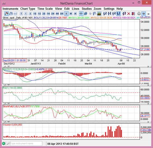This screenshot has width=153, height=148.
Task: Select the upward trend line tool
Action: [x=105, y=14]
